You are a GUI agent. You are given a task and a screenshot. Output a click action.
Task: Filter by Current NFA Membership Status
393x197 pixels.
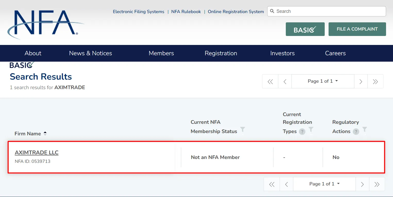[x=243, y=130]
